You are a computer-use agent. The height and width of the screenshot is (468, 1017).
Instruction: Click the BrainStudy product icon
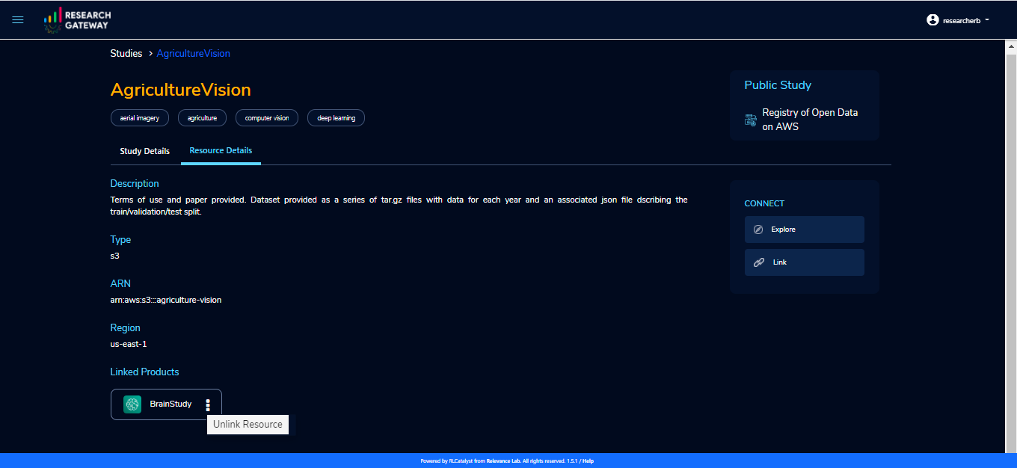(x=132, y=404)
